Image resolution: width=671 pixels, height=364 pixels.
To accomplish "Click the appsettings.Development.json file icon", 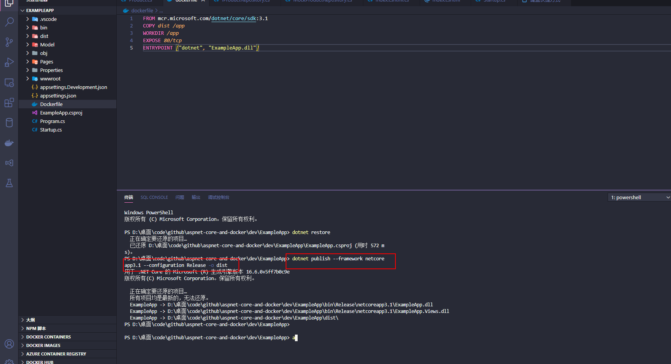I will point(35,87).
